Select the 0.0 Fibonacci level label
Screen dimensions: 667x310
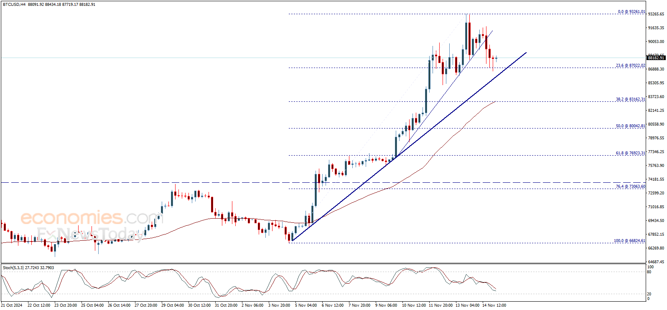631,12
